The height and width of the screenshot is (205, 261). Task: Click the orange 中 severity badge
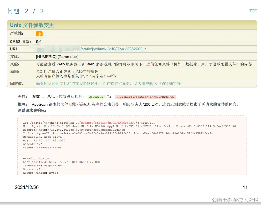[39, 34]
